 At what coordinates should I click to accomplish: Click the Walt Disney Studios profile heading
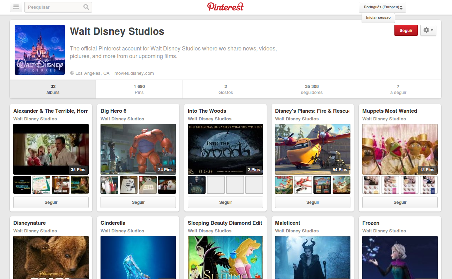coord(117,31)
